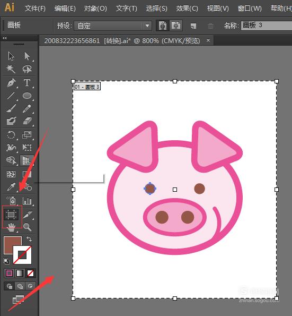Select the Ellipse shape tool
The image size is (292, 316).
(27, 96)
